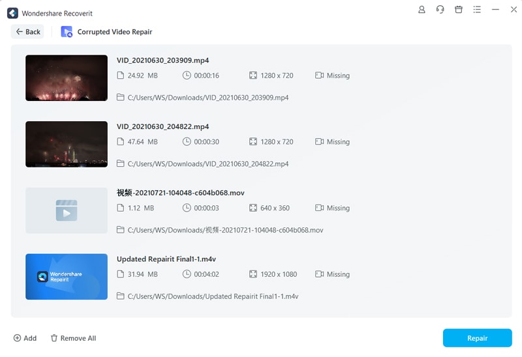This screenshot has height=357, width=522.
Task: Click resolution icon of VID_20210630_203909.mp4
Action: coord(253,76)
